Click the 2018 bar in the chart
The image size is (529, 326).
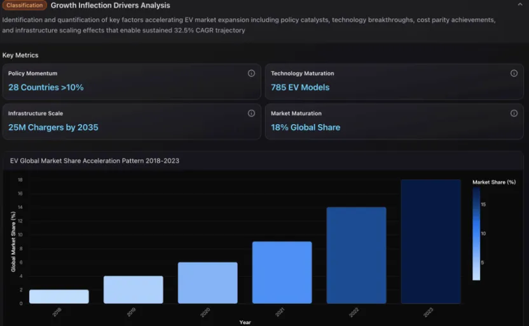click(59, 297)
